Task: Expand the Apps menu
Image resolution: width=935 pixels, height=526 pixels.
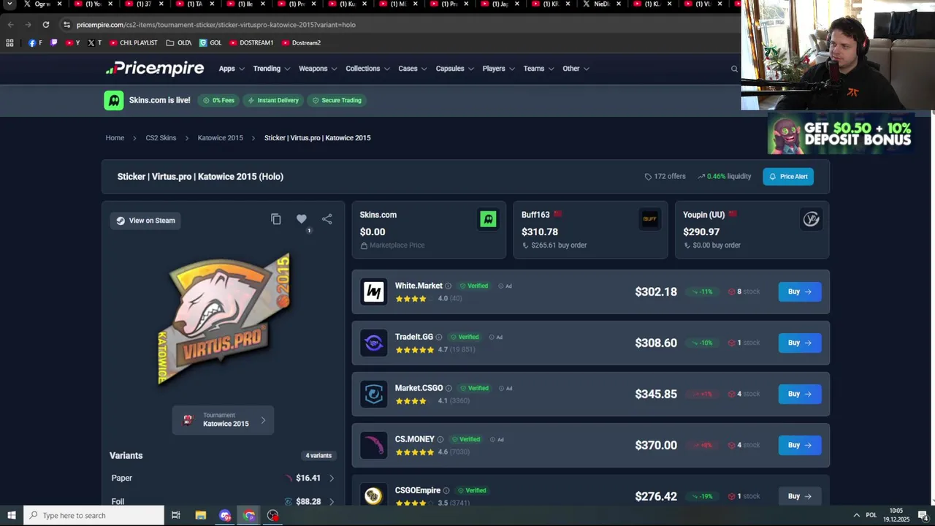Action: pyautogui.click(x=231, y=69)
